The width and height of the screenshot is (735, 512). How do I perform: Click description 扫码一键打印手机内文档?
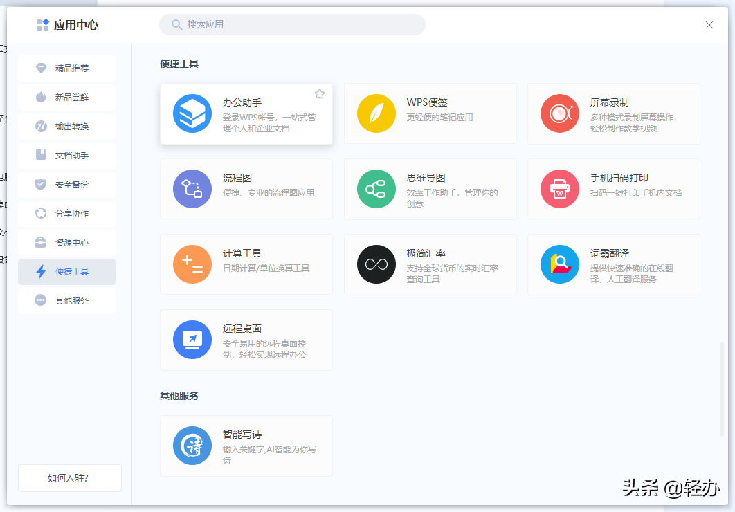(x=635, y=192)
